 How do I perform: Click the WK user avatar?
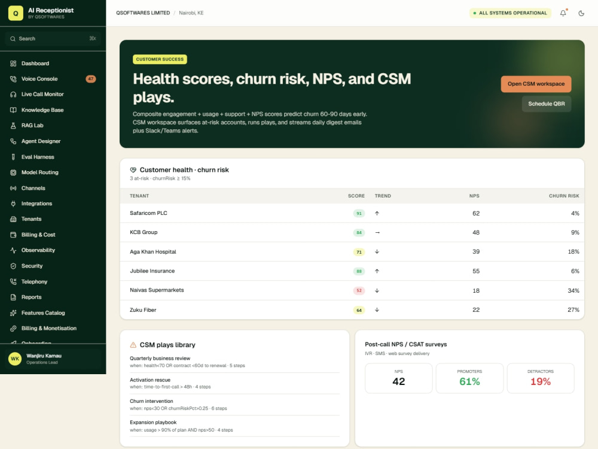click(x=15, y=359)
